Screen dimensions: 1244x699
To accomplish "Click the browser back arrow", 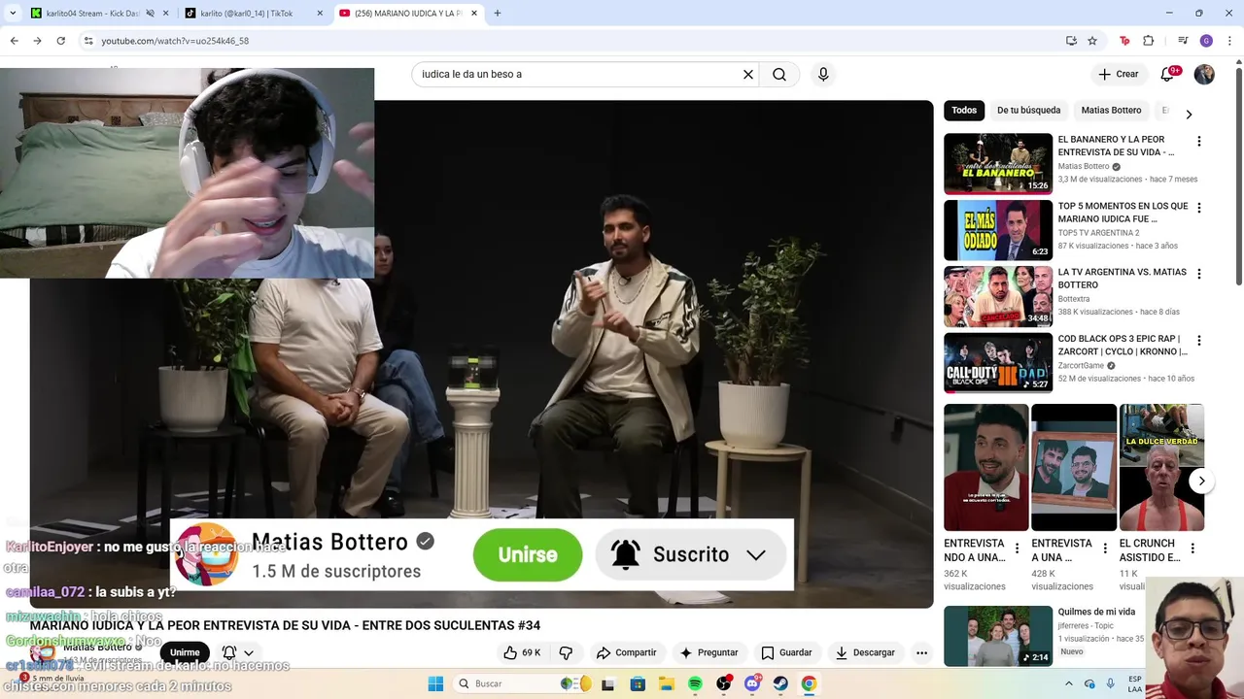I will [14, 41].
